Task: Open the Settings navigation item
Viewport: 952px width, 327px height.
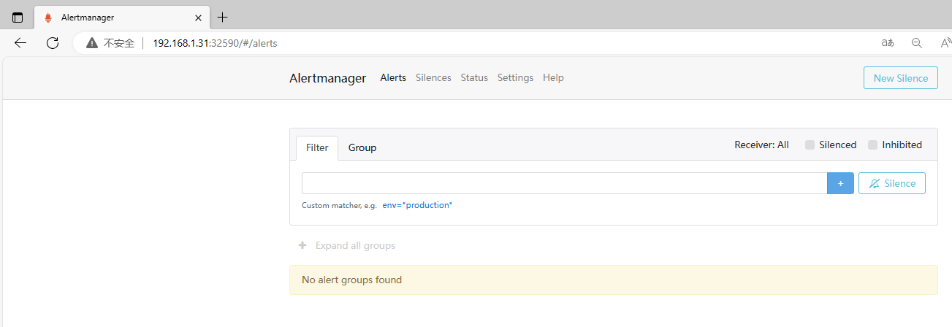Action: (515, 77)
